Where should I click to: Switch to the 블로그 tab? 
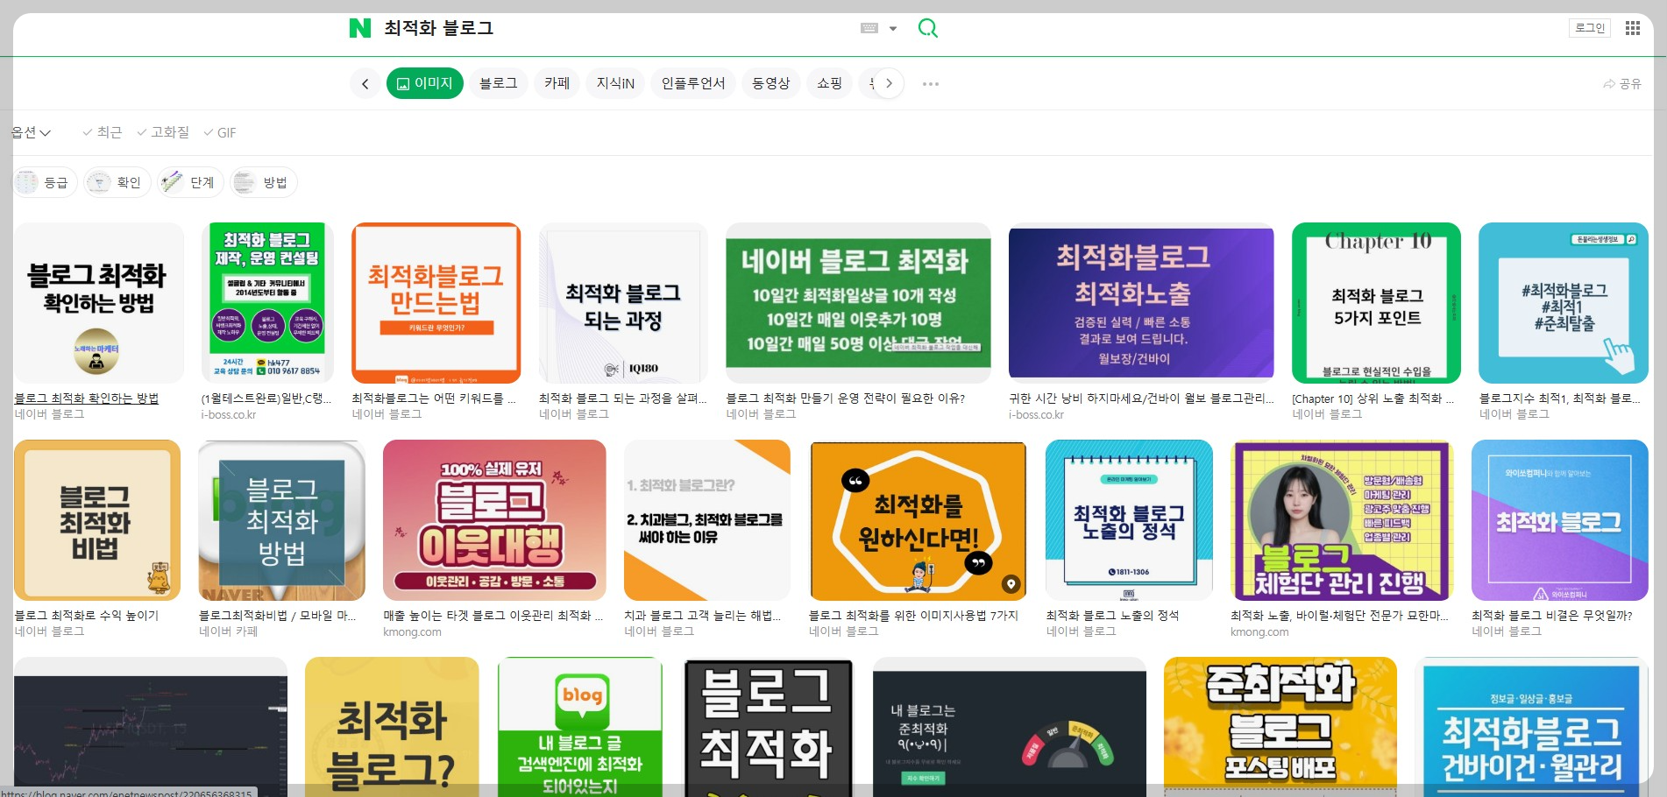point(499,83)
